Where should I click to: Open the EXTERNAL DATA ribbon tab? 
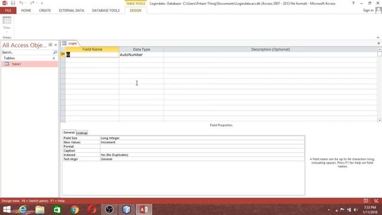pyautogui.click(x=72, y=11)
